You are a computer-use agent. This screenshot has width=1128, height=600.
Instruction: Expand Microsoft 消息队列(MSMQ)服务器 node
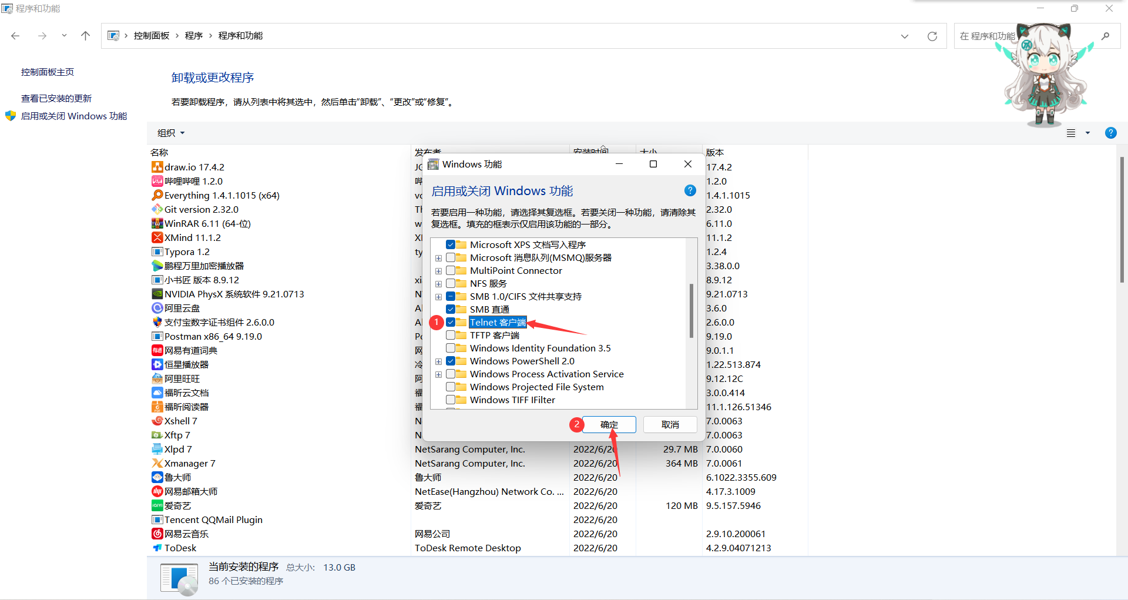coord(438,258)
